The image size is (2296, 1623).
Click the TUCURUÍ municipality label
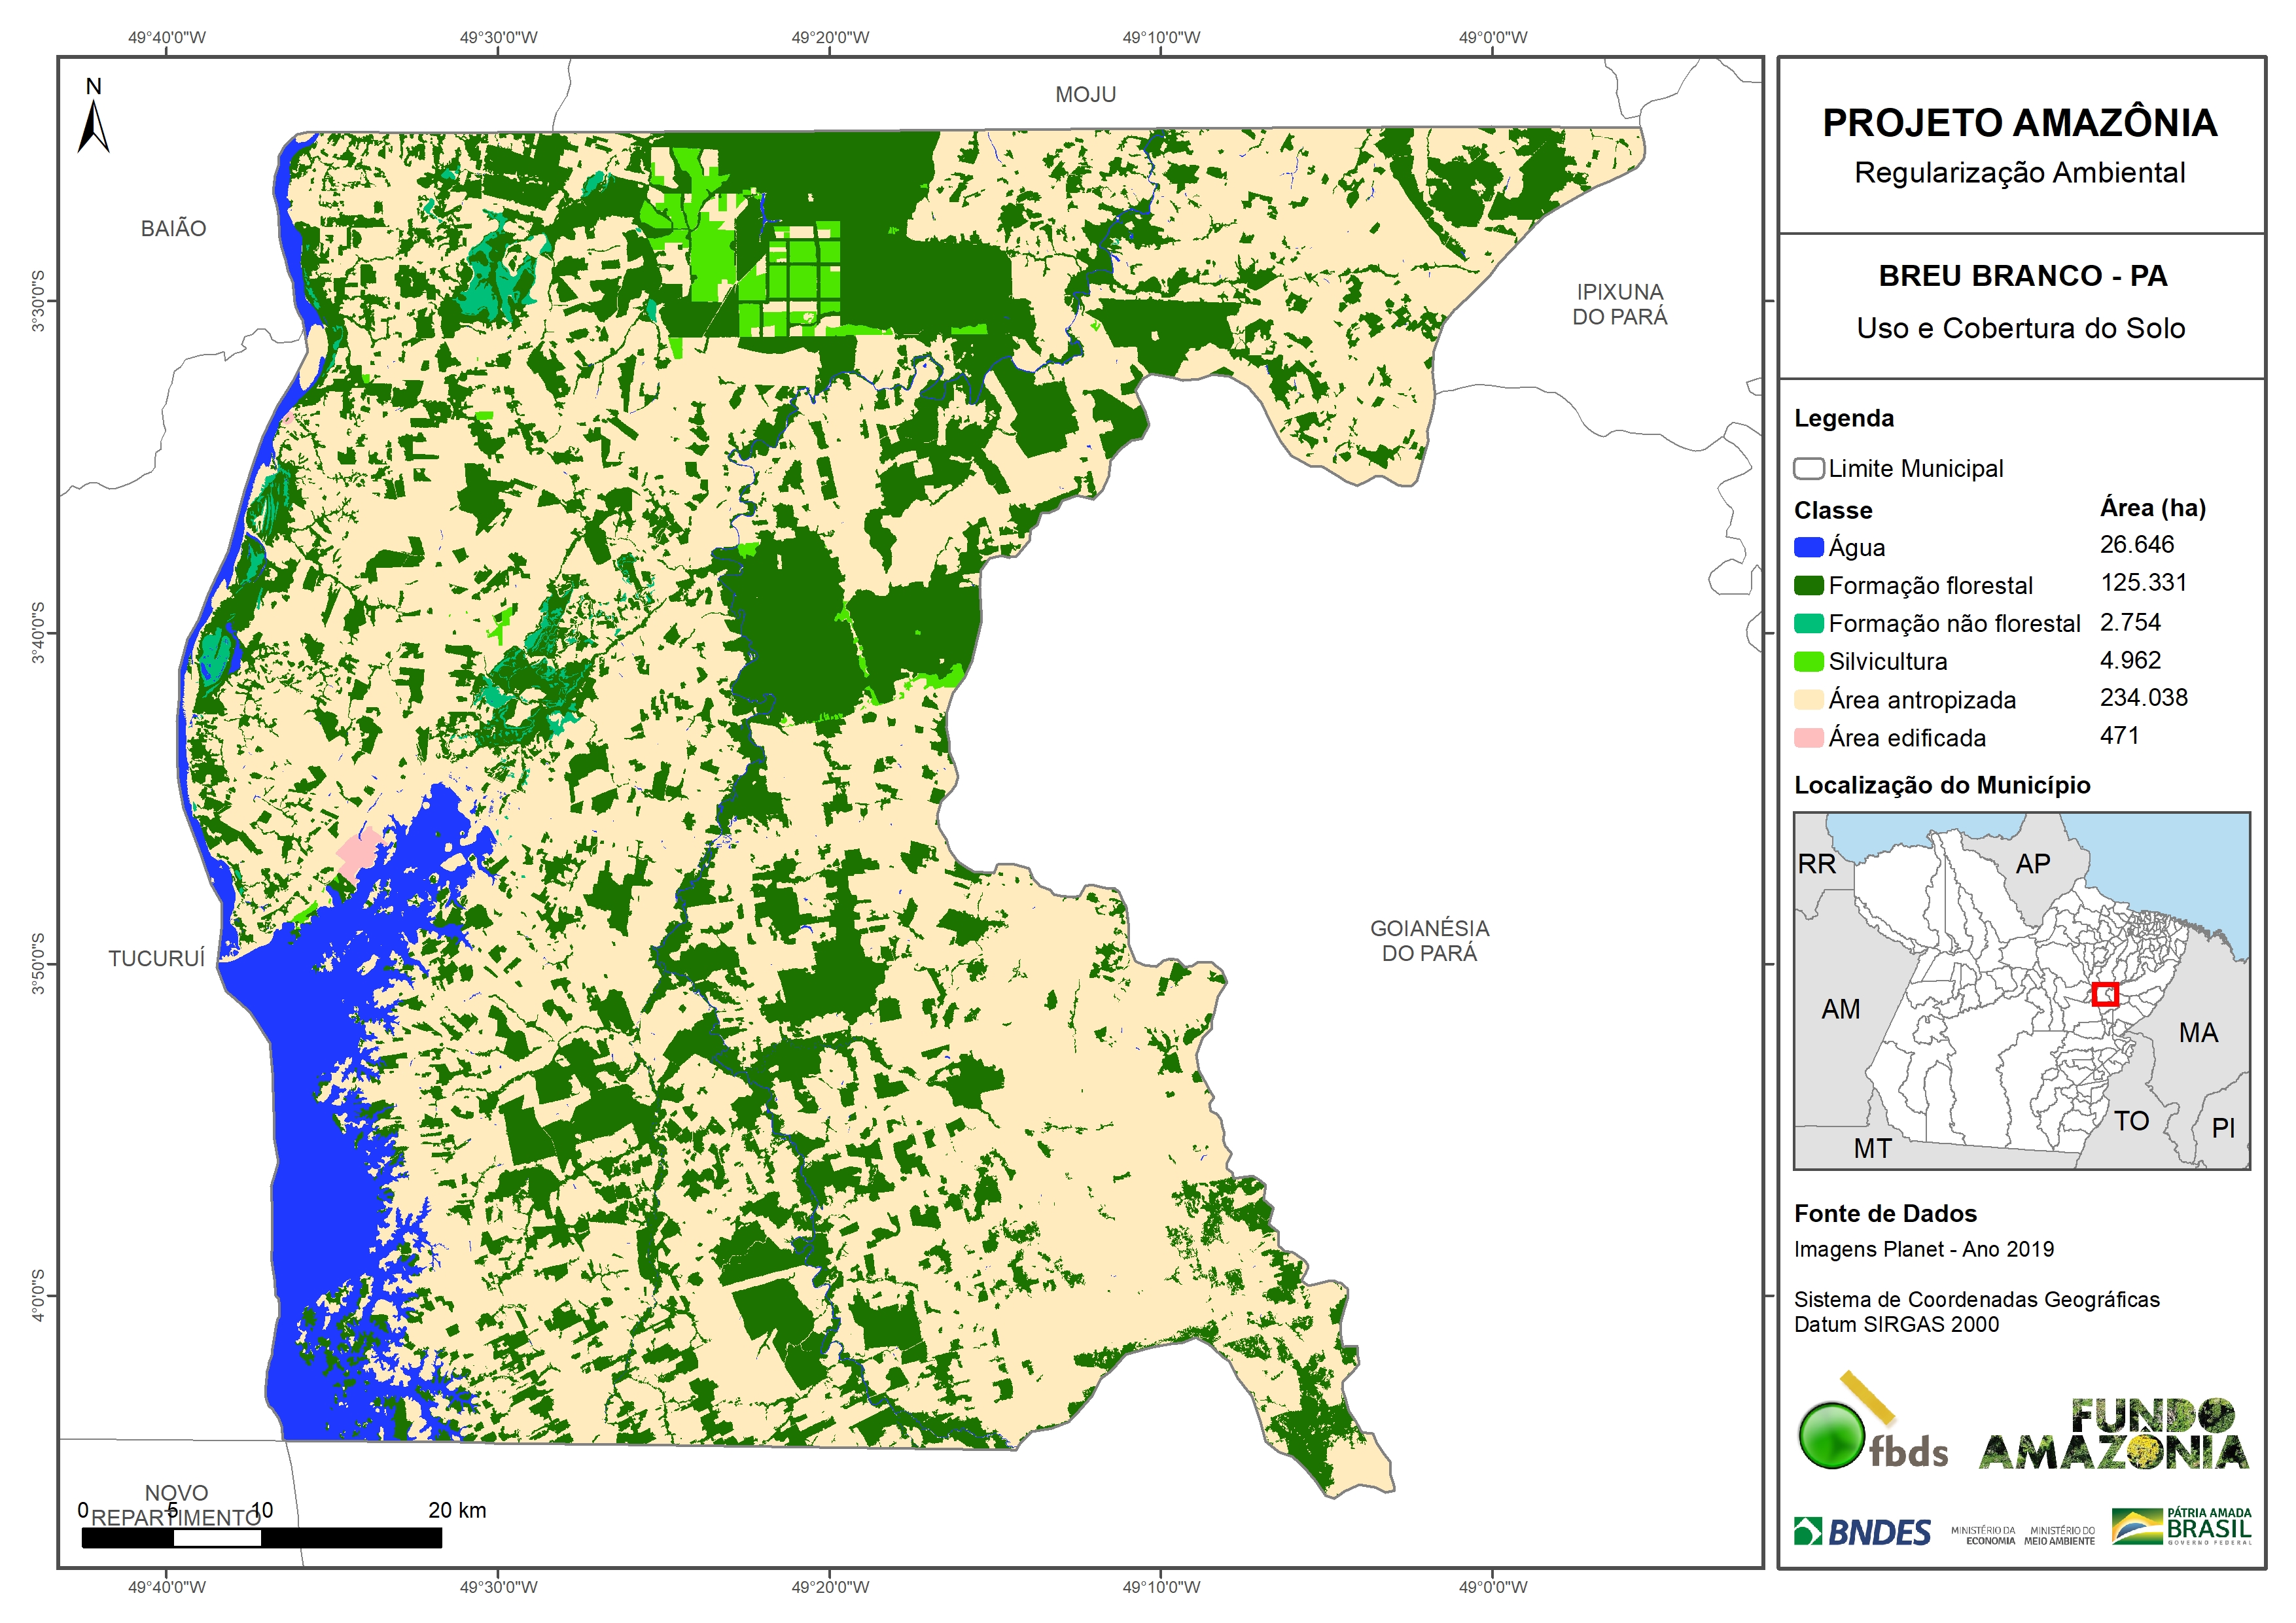(156, 958)
